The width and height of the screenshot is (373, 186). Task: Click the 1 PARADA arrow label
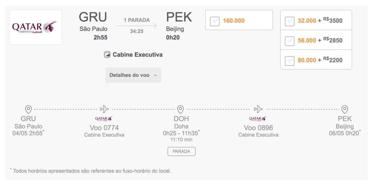coord(137,20)
